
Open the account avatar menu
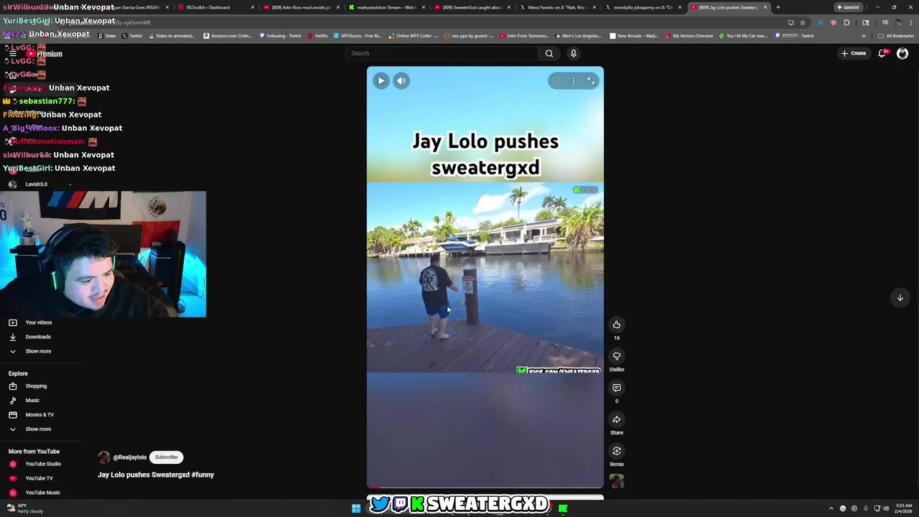point(902,53)
